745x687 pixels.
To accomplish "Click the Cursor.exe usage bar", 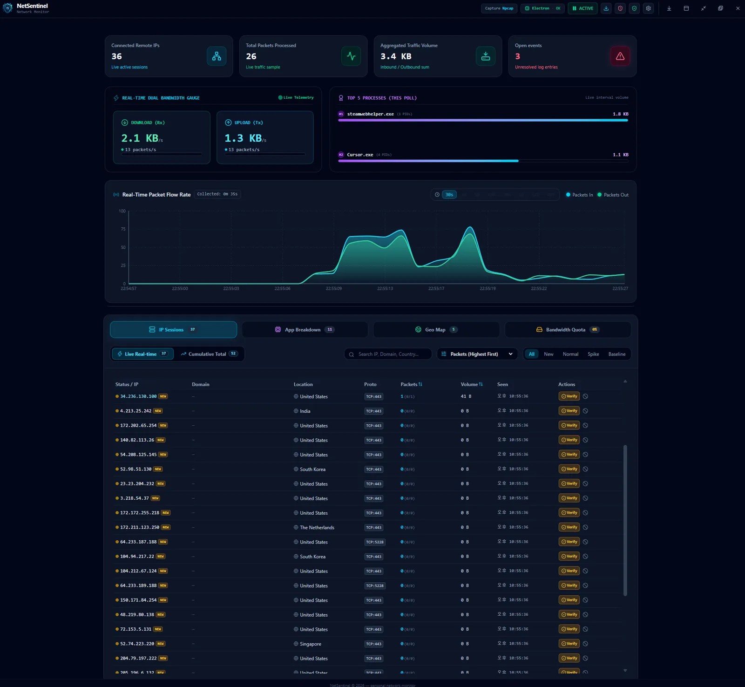I will (483, 161).
